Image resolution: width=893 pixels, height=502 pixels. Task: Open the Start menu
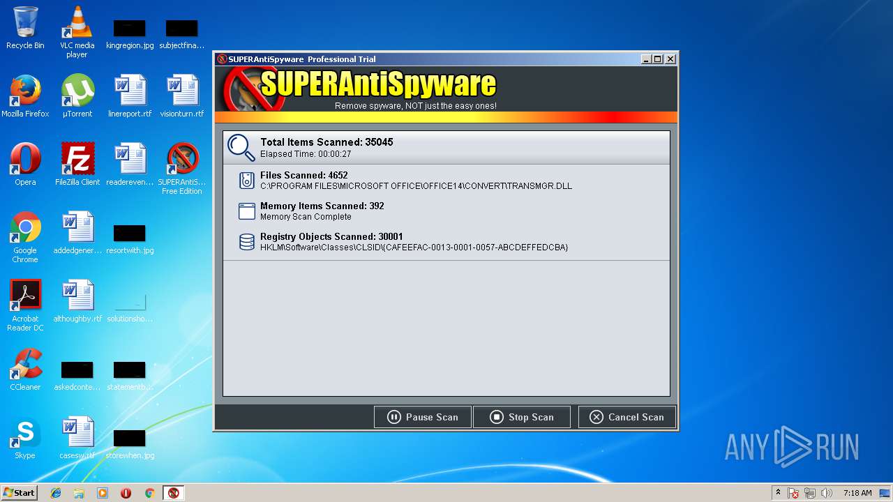coord(19,492)
